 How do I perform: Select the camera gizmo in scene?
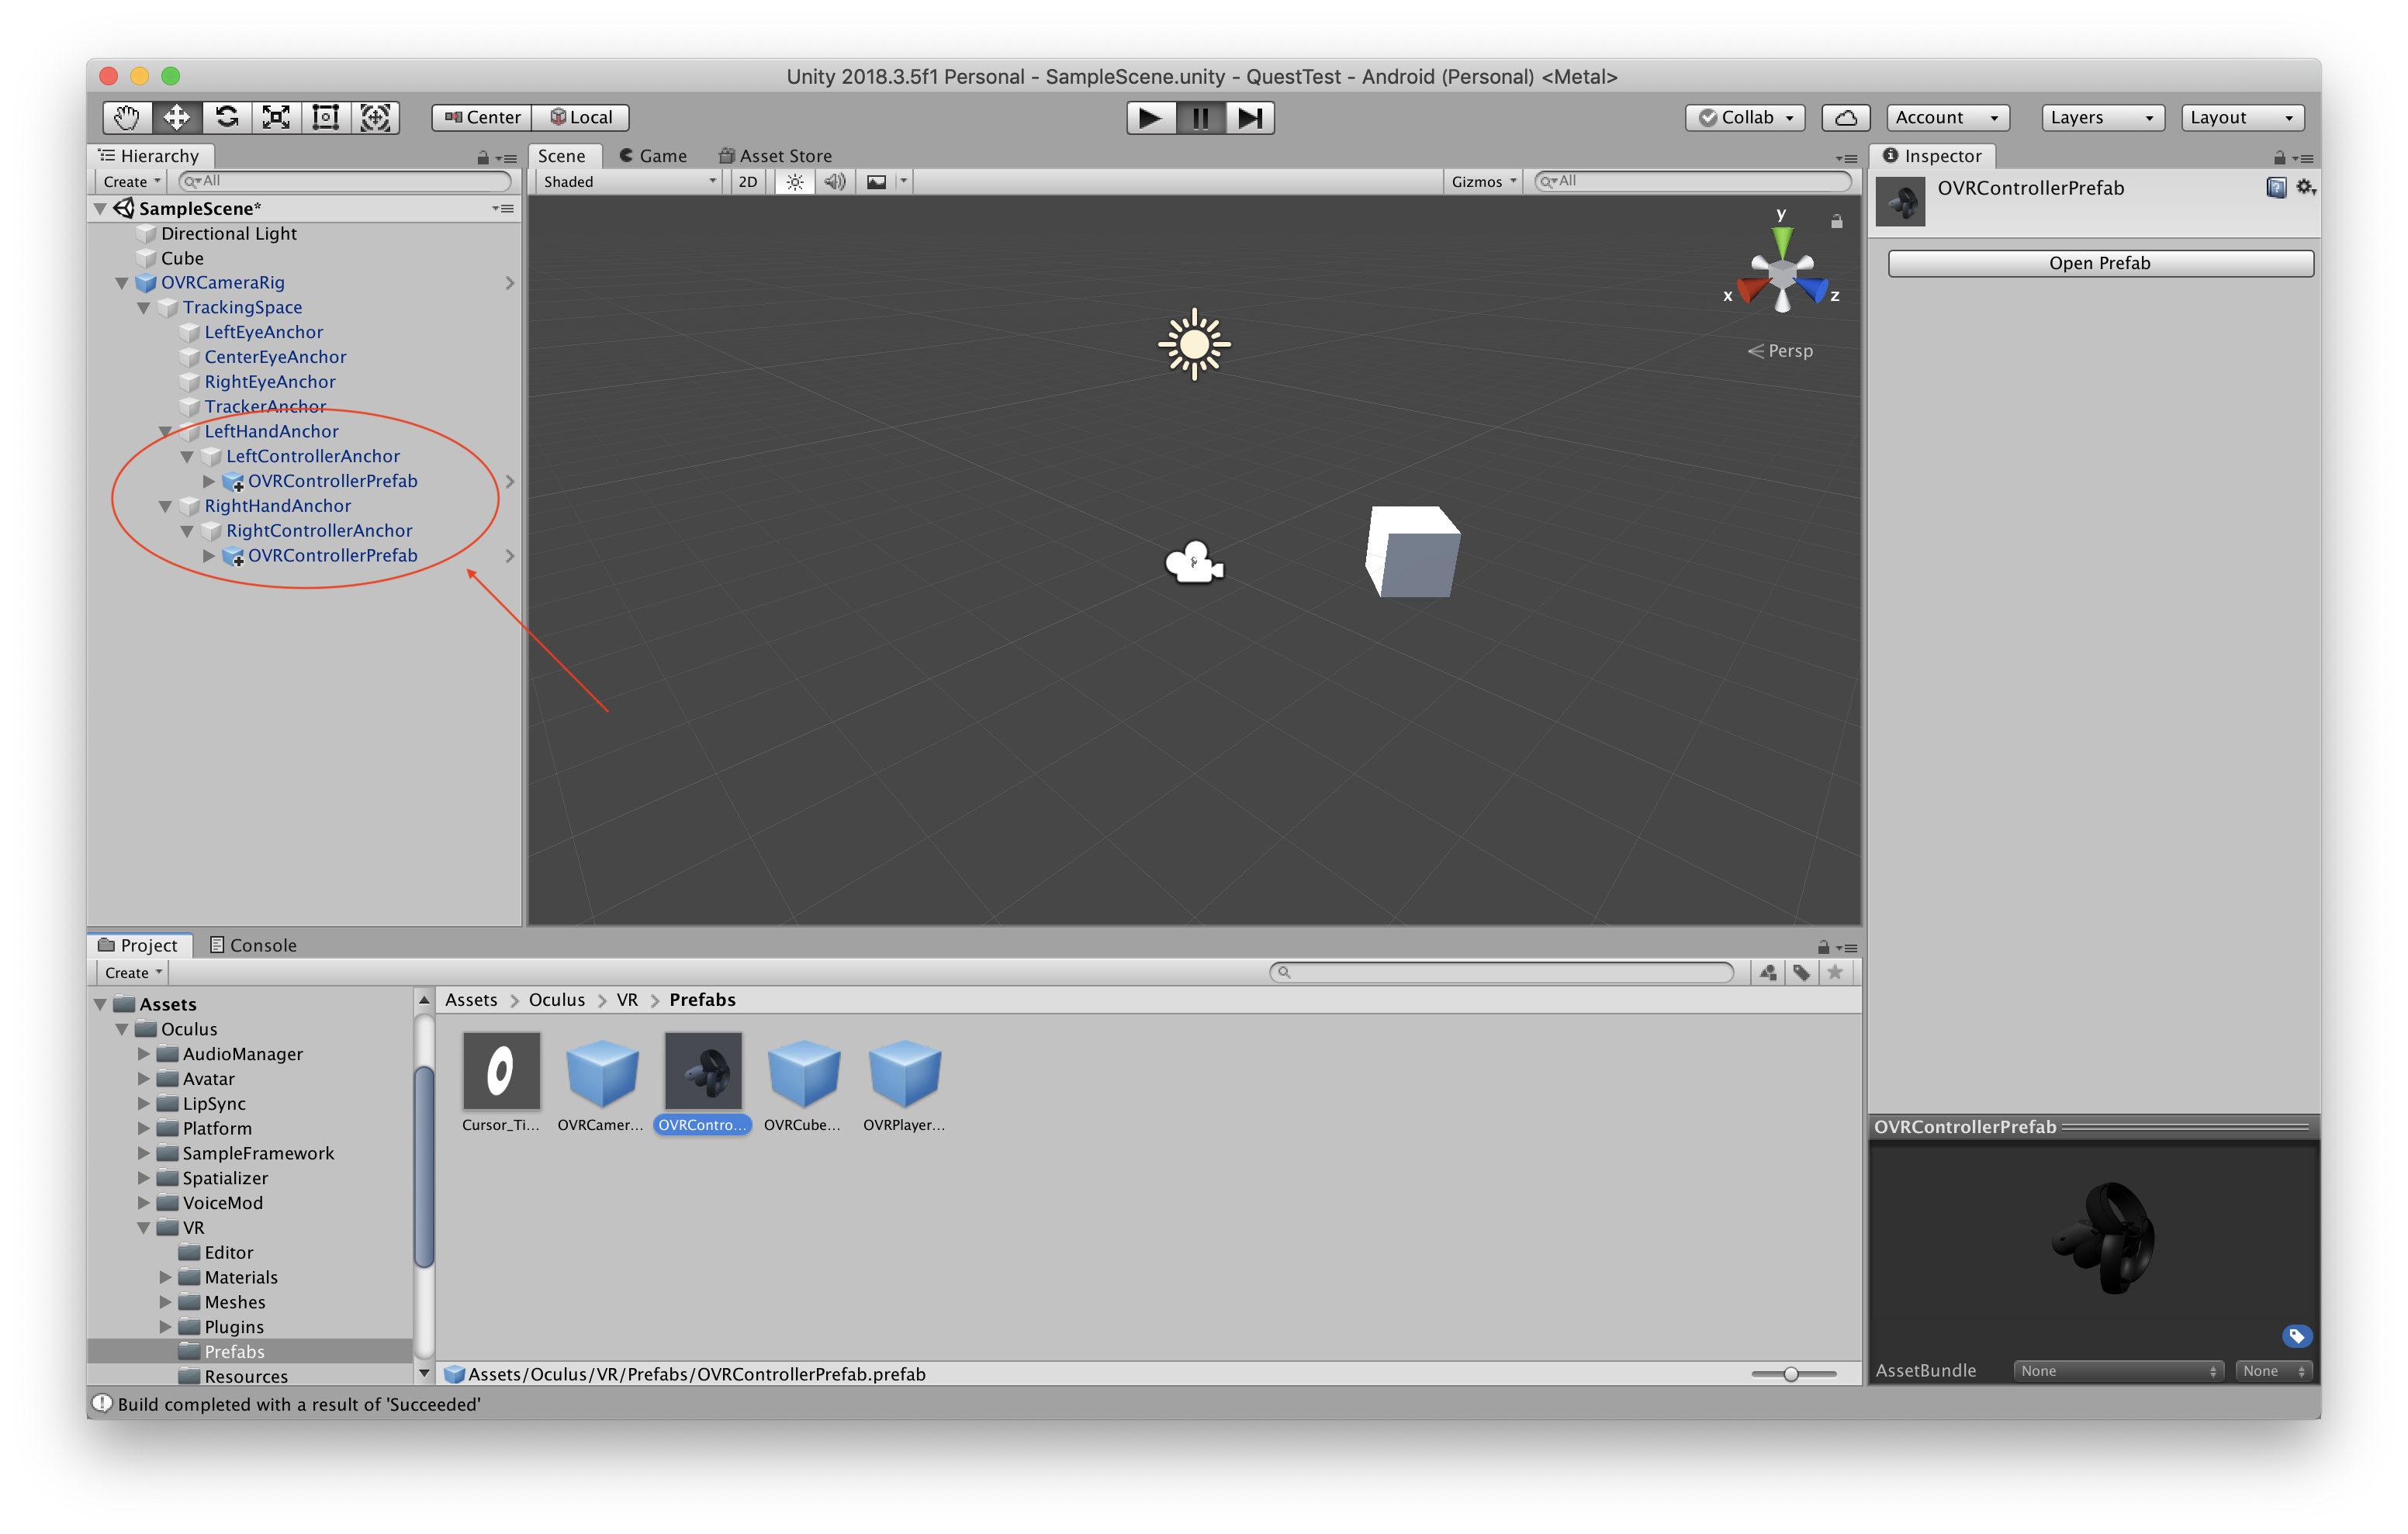(x=1194, y=563)
